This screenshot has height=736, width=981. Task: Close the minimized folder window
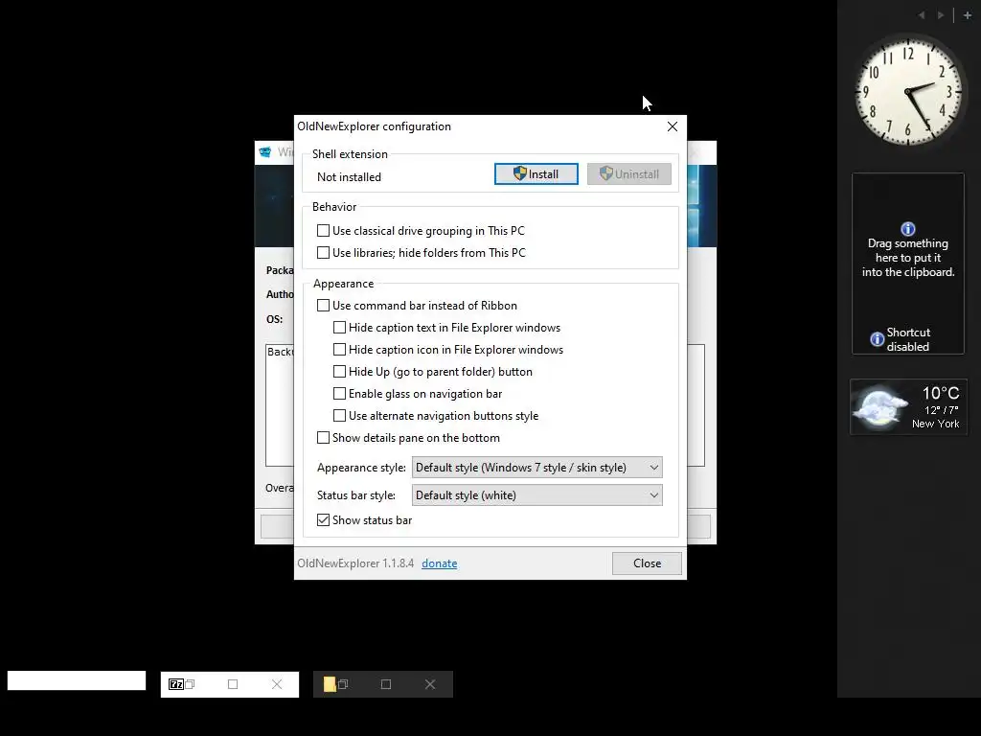(430, 684)
